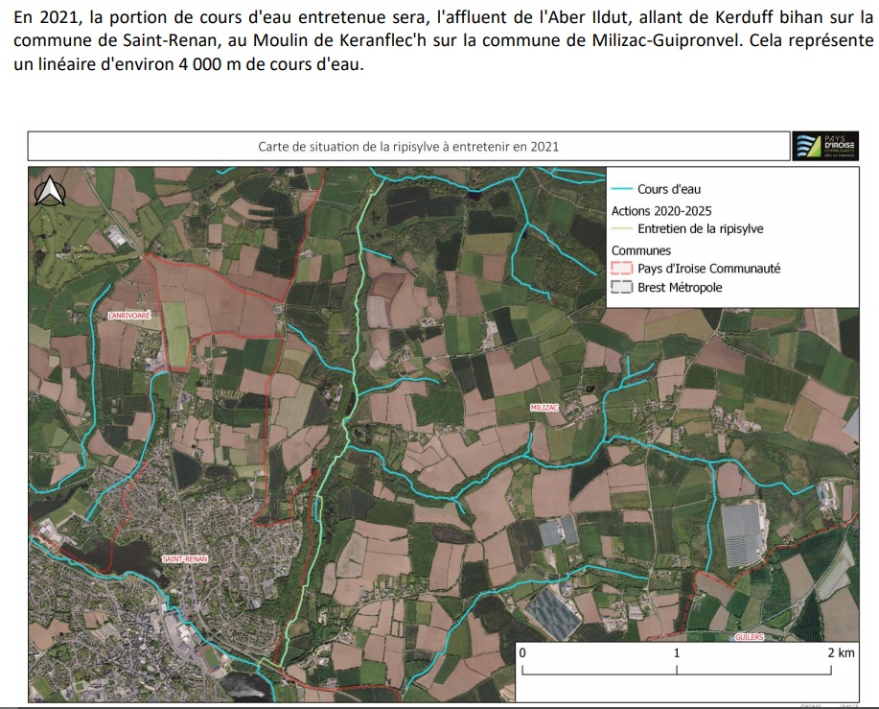Click the north arrow compass icon
879x709 pixels.
[x=49, y=192]
